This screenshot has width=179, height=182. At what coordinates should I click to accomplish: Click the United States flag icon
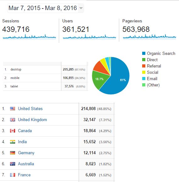pyautogui.click(x=13, y=109)
